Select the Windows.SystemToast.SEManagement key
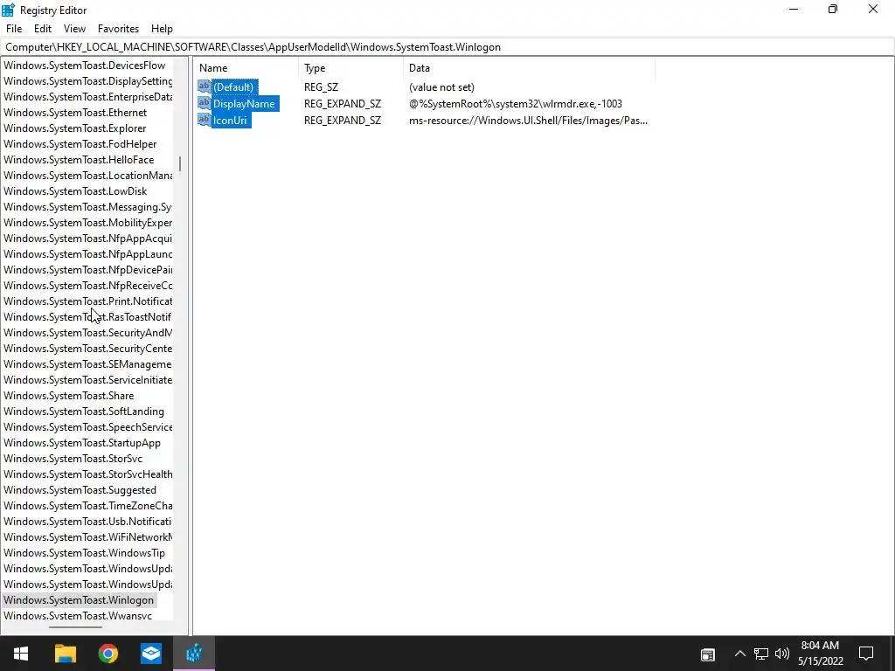Screen dimensions: 895x671 tap(87, 364)
